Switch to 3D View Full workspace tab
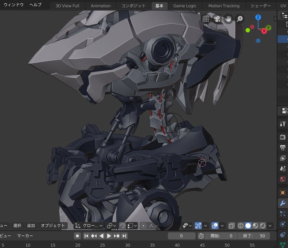 [x=67, y=6]
